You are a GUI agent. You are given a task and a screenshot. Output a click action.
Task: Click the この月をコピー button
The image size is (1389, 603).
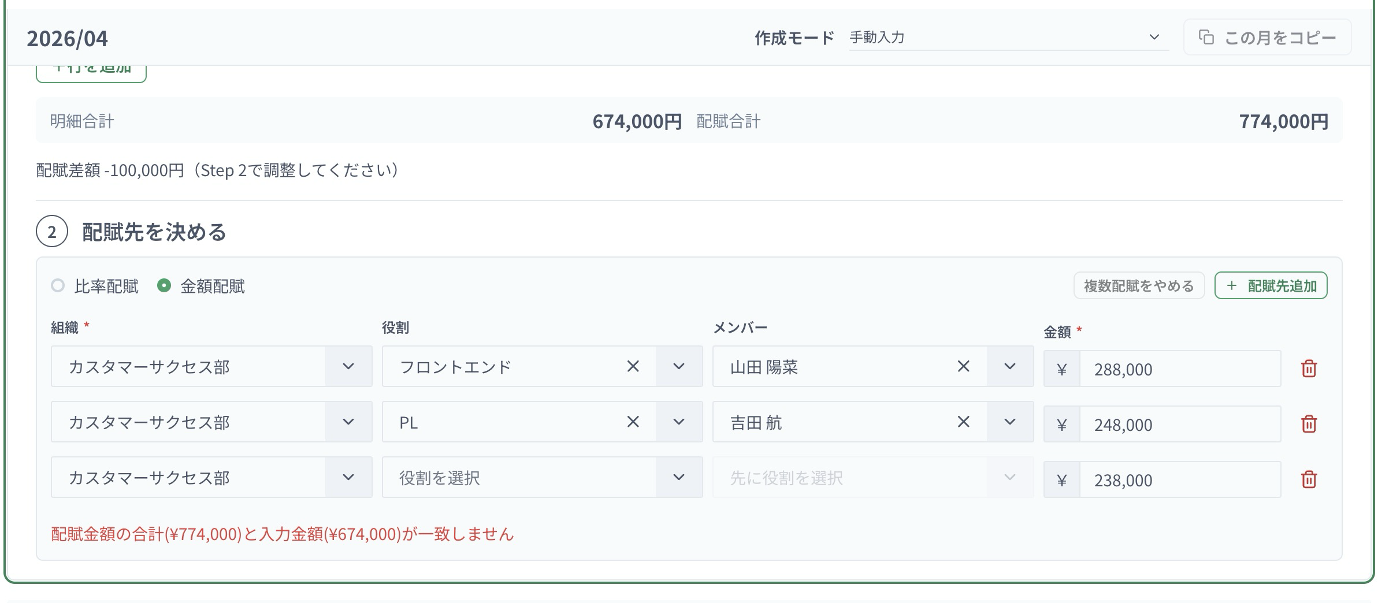point(1268,38)
